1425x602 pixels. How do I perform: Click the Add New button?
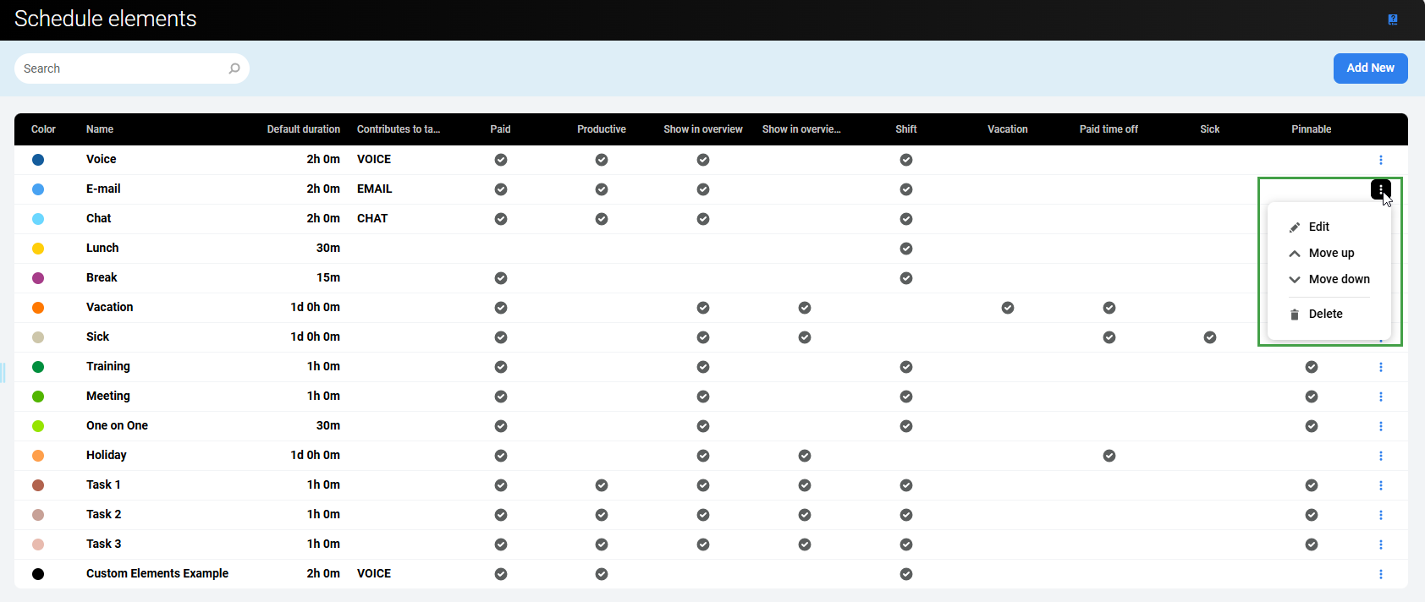[1370, 68]
